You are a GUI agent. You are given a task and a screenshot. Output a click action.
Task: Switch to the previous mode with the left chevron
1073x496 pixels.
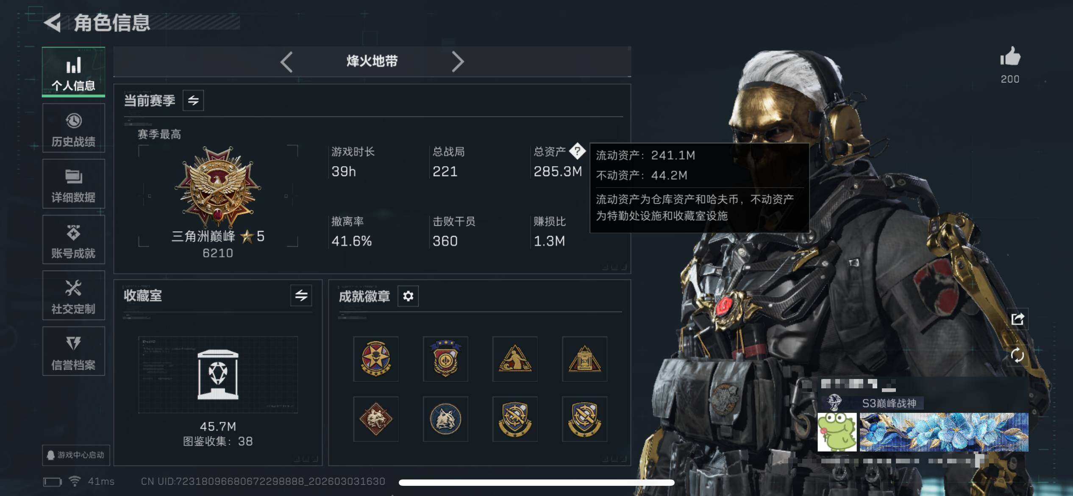tap(287, 62)
